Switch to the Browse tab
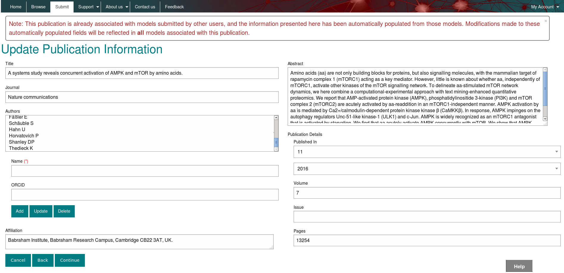The image size is (564, 273). (x=38, y=7)
